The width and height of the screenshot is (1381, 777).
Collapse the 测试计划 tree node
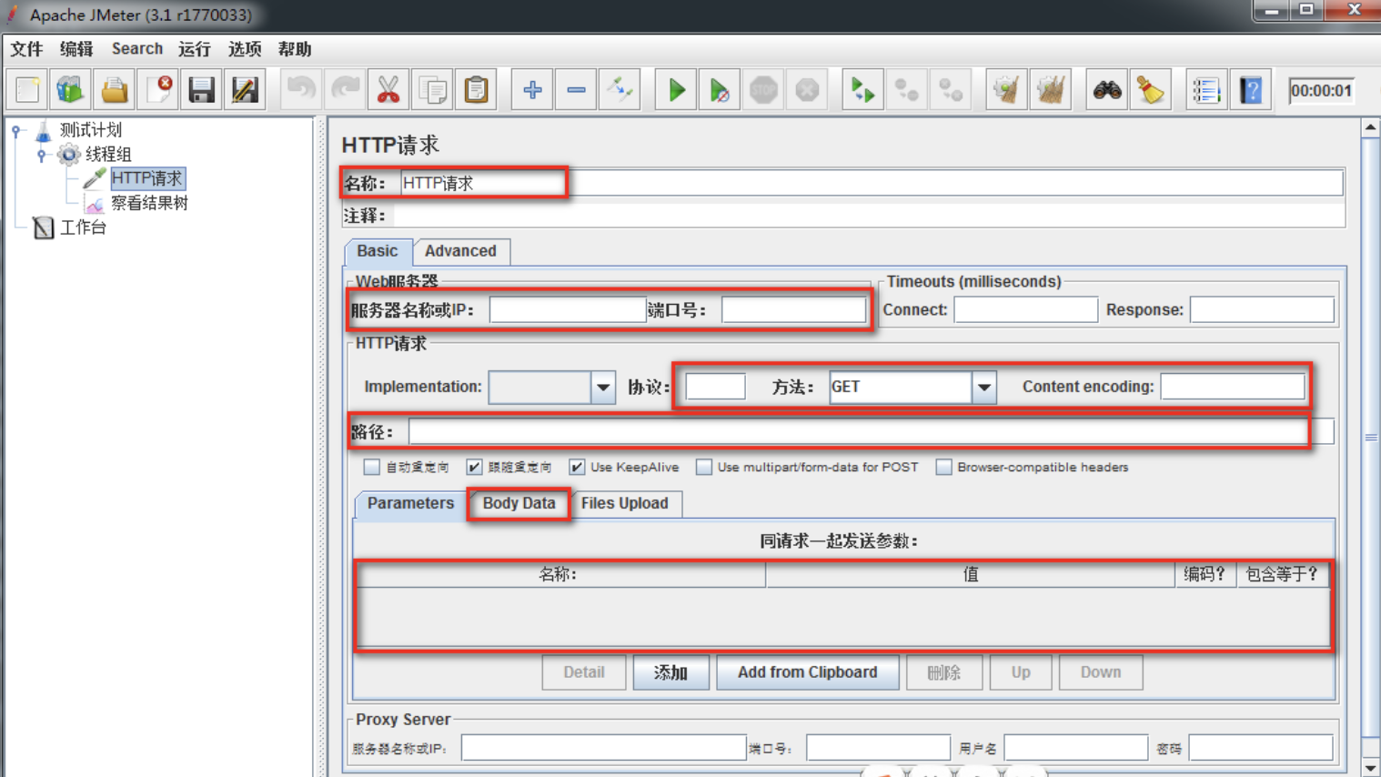click(15, 131)
